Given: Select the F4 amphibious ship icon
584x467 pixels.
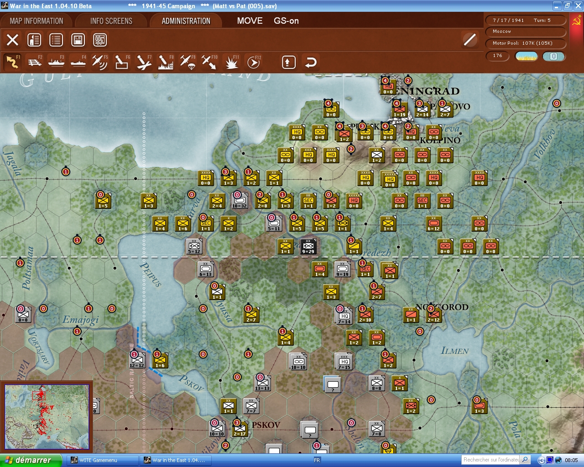Looking at the screenshot, I should click(x=78, y=62).
